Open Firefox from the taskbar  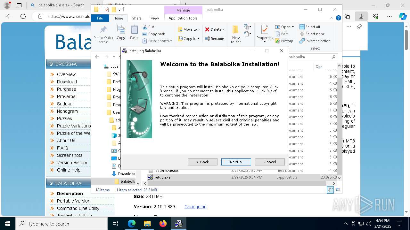point(163,224)
